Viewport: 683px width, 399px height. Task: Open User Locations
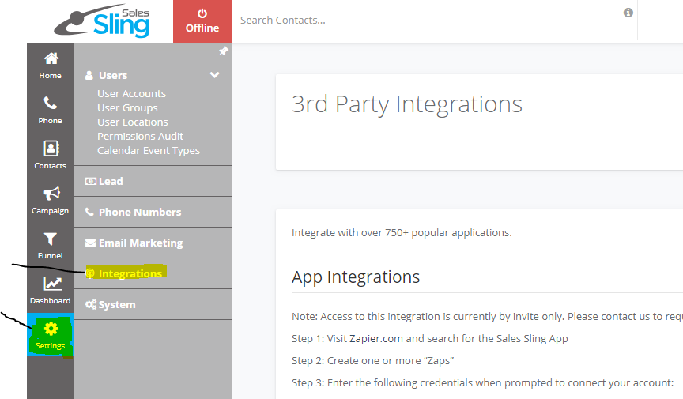(x=133, y=122)
